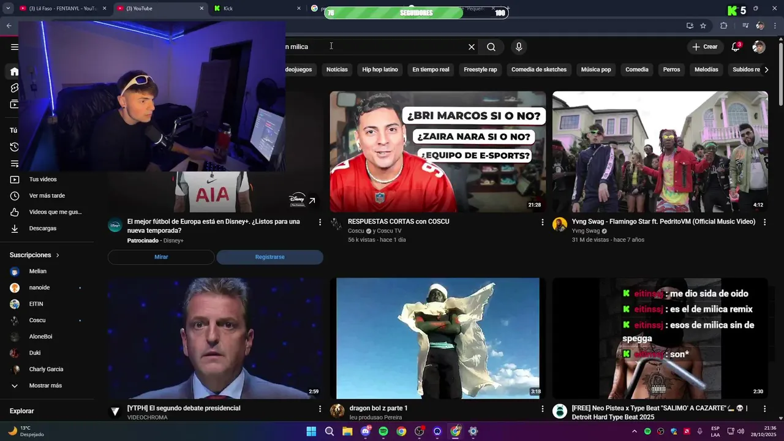Bookmark page with the star icon
Image resolution: width=784 pixels, height=441 pixels.
coord(703,26)
